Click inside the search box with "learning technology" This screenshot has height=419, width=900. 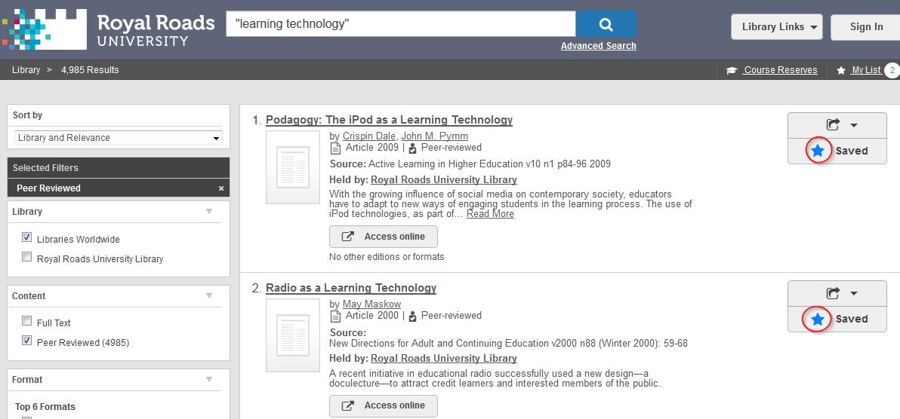[401, 23]
